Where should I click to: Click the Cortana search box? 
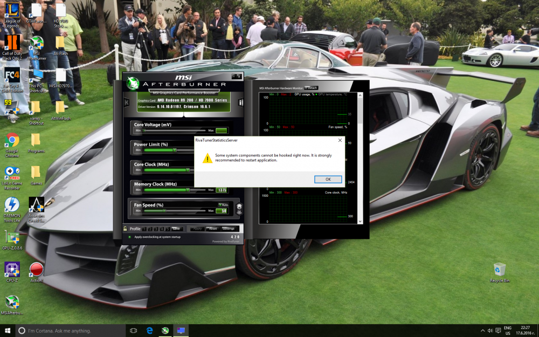[x=71, y=331]
